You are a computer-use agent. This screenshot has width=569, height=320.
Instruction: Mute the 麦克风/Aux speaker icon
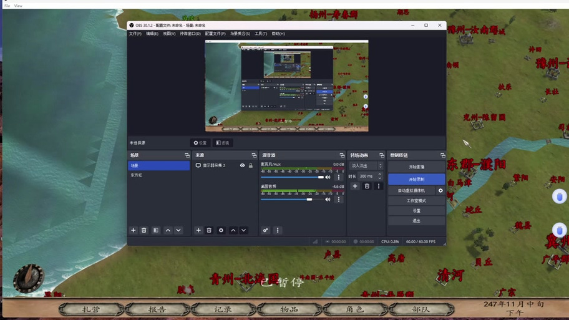(328, 177)
